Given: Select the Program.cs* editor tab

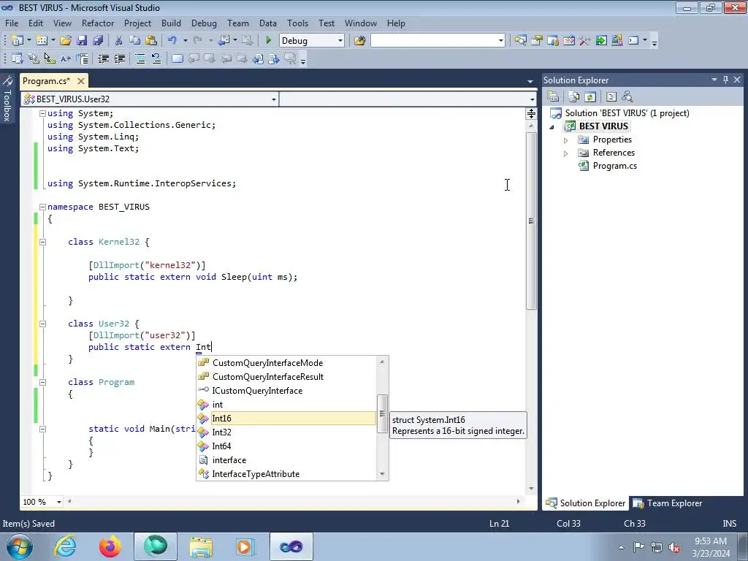Looking at the screenshot, I should tap(46, 81).
